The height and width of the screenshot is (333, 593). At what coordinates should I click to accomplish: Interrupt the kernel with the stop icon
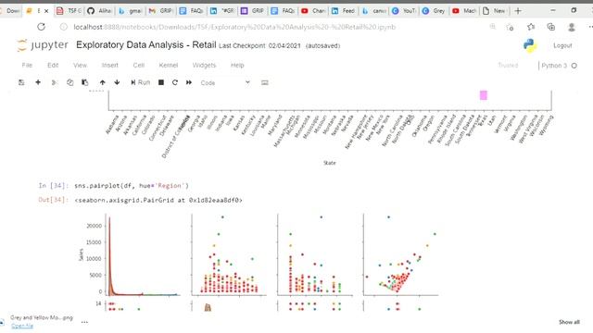pyautogui.click(x=161, y=82)
